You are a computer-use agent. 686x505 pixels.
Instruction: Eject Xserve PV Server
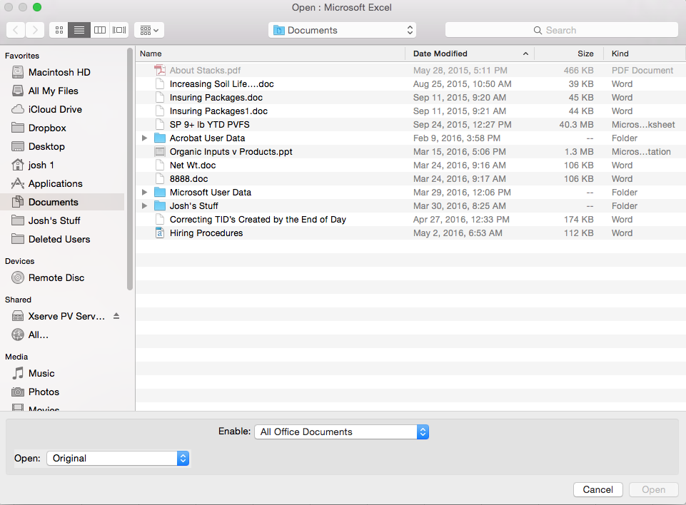coord(116,316)
